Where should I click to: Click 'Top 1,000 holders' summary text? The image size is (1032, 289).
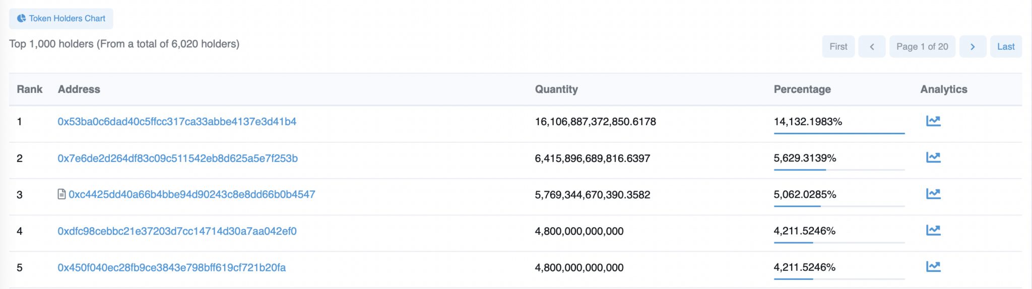(124, 44)
